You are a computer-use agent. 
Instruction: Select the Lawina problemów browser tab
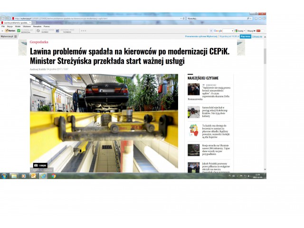click(x=14, y=22)
